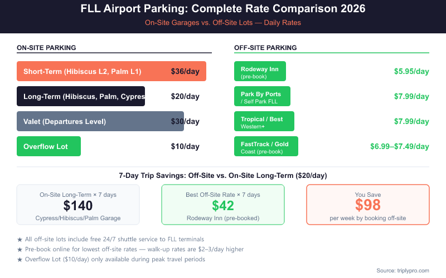The image size is (446, 278).
Task: Click the Tropical / Best Western+ tag
Action: click(x=264, y=121)
